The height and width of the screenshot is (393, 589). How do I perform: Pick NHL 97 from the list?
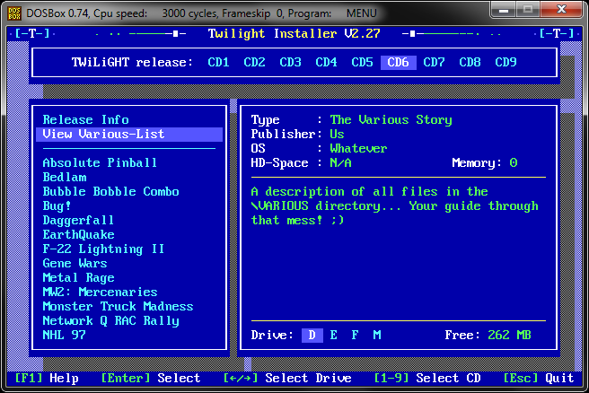coord(65,335)
